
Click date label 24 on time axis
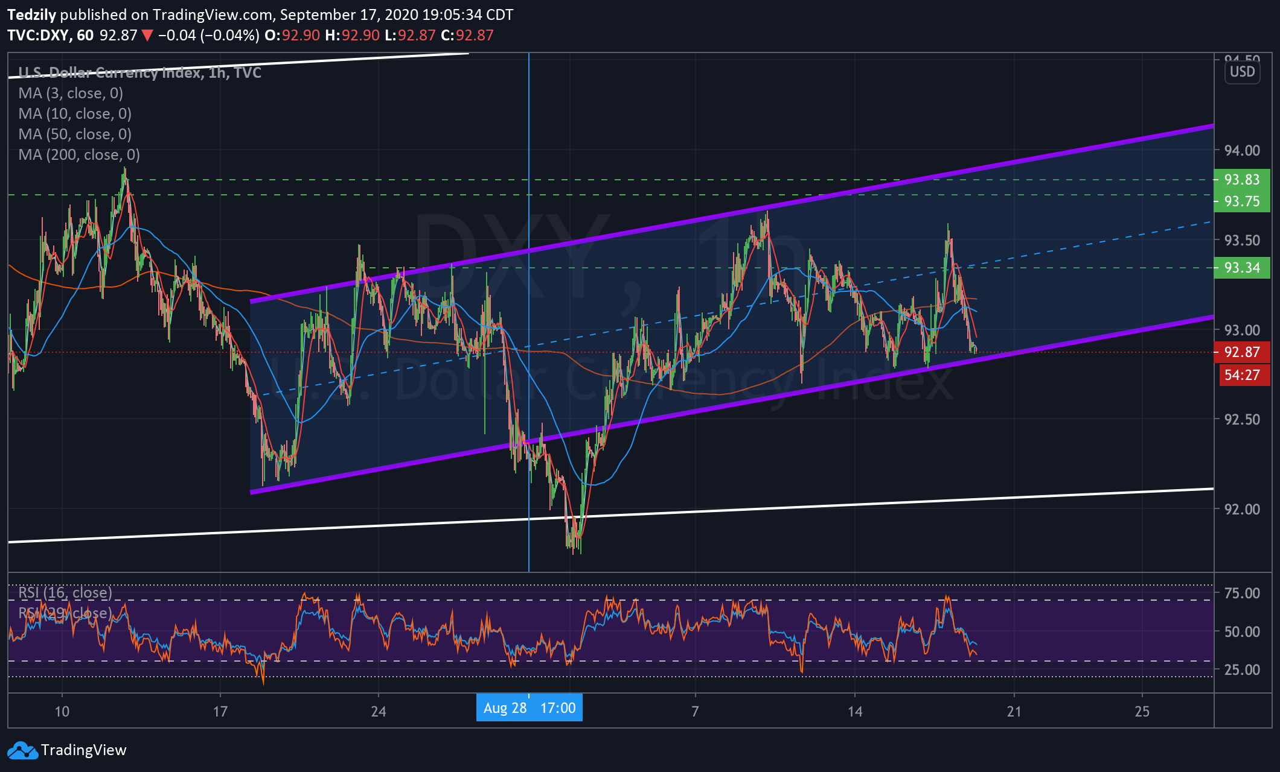(x=379, y=712)
